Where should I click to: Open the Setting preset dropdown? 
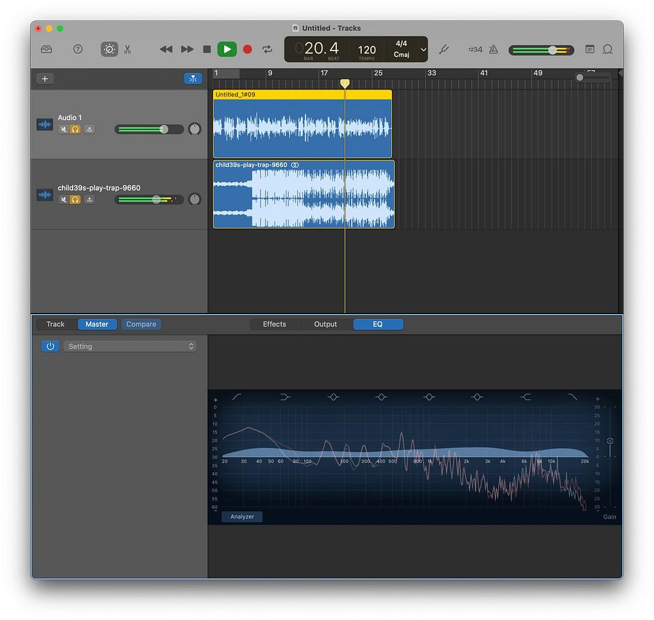coord(130,346)
